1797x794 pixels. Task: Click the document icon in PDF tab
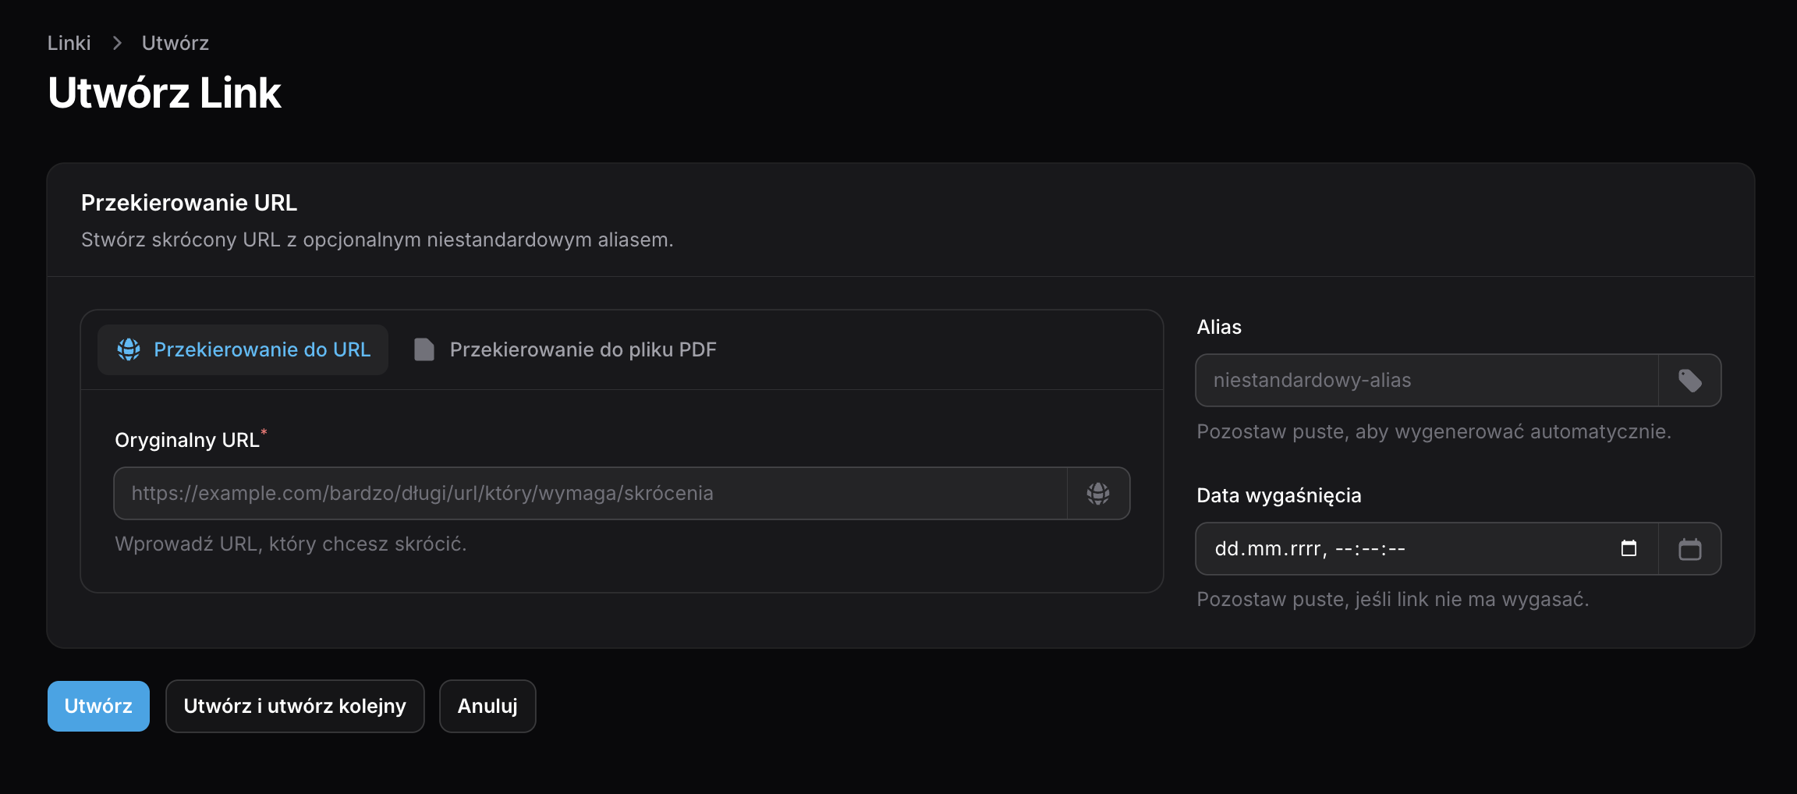[x=424, y=349]
